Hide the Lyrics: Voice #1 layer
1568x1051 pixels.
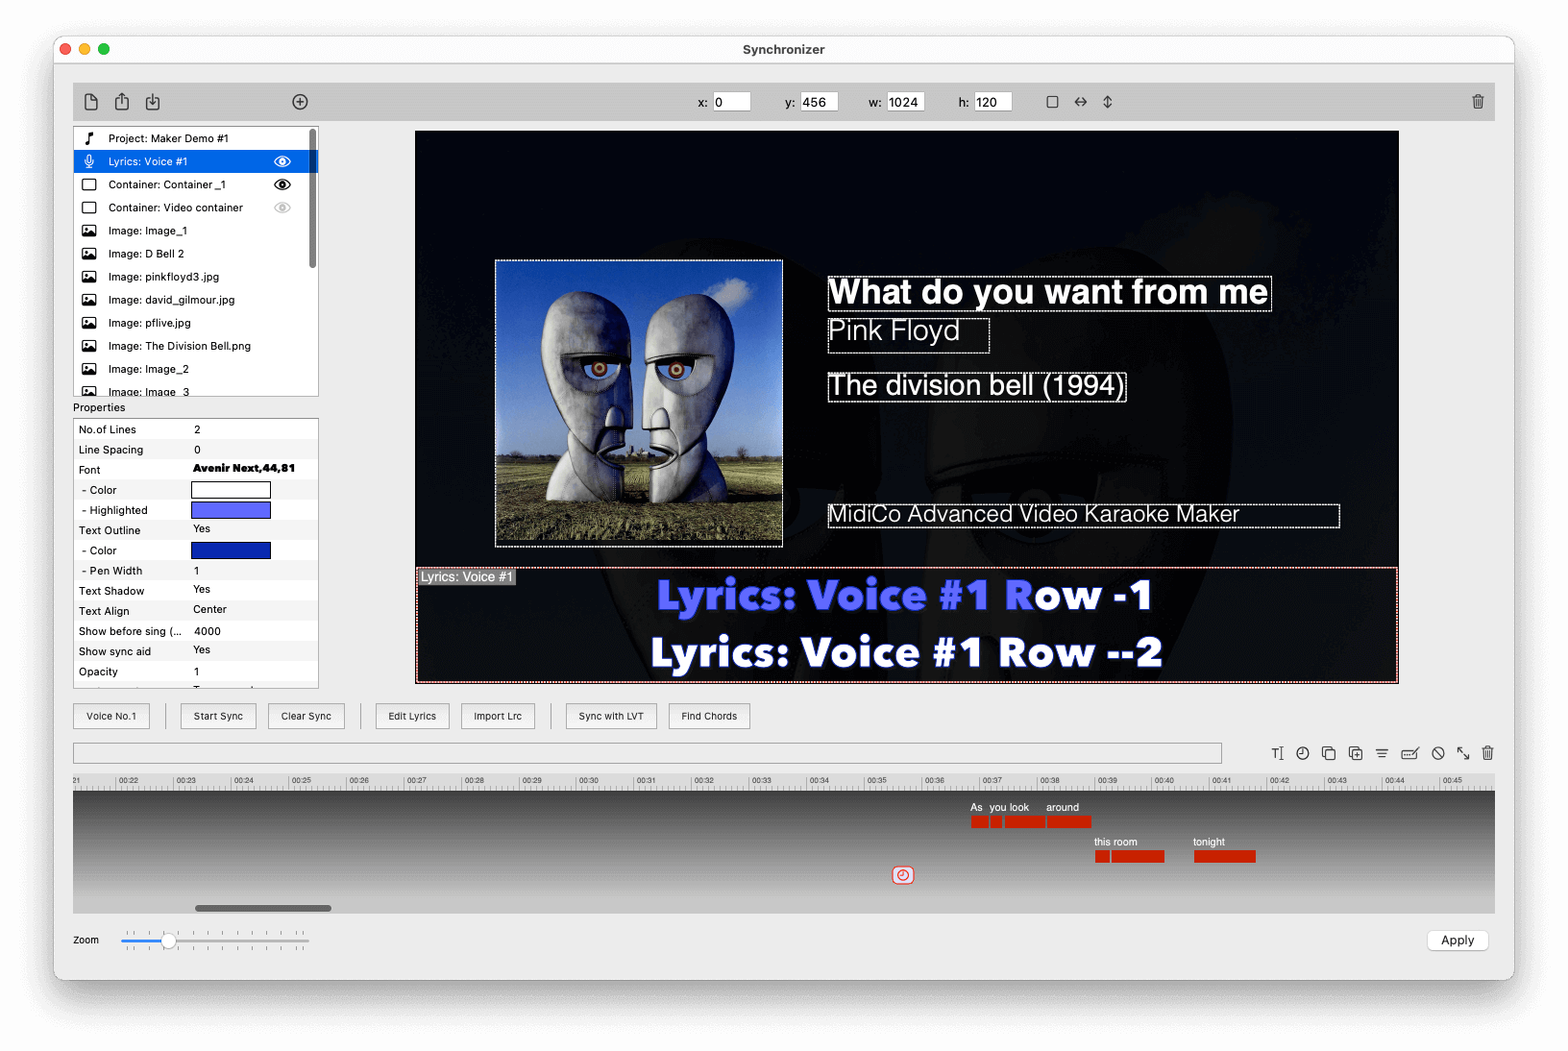[282, 161]
